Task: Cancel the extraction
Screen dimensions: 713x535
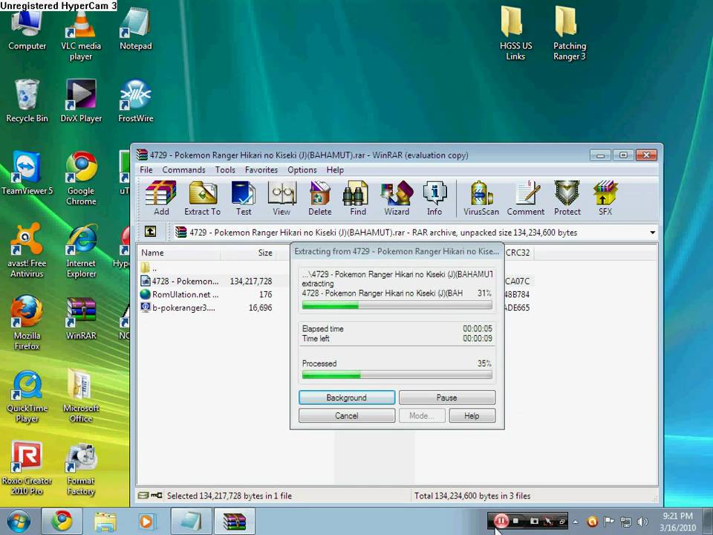Action: click(x=347, y=416)
